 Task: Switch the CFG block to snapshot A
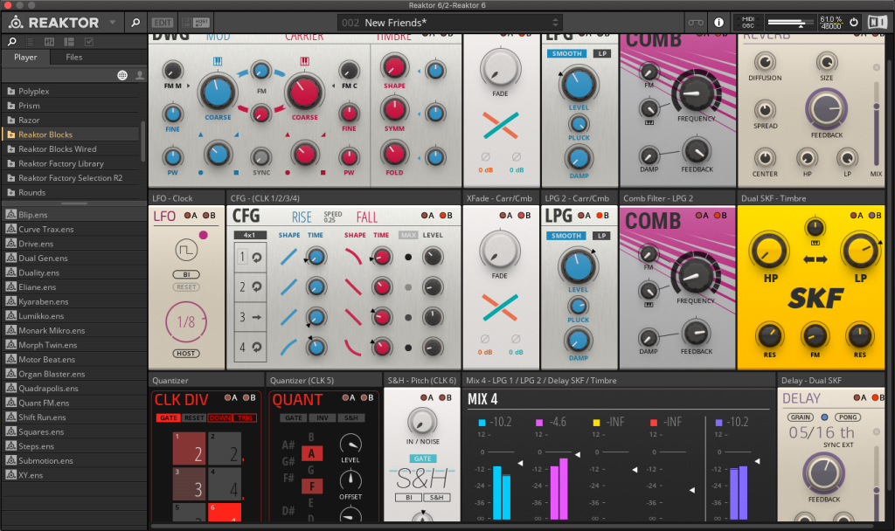[427, 216]
